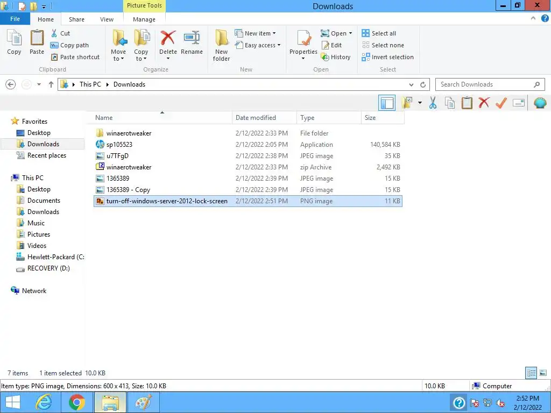Viewport: 551px width, 413px height.
Task: Open the Windows Start button
Action: tap(13, 402)
